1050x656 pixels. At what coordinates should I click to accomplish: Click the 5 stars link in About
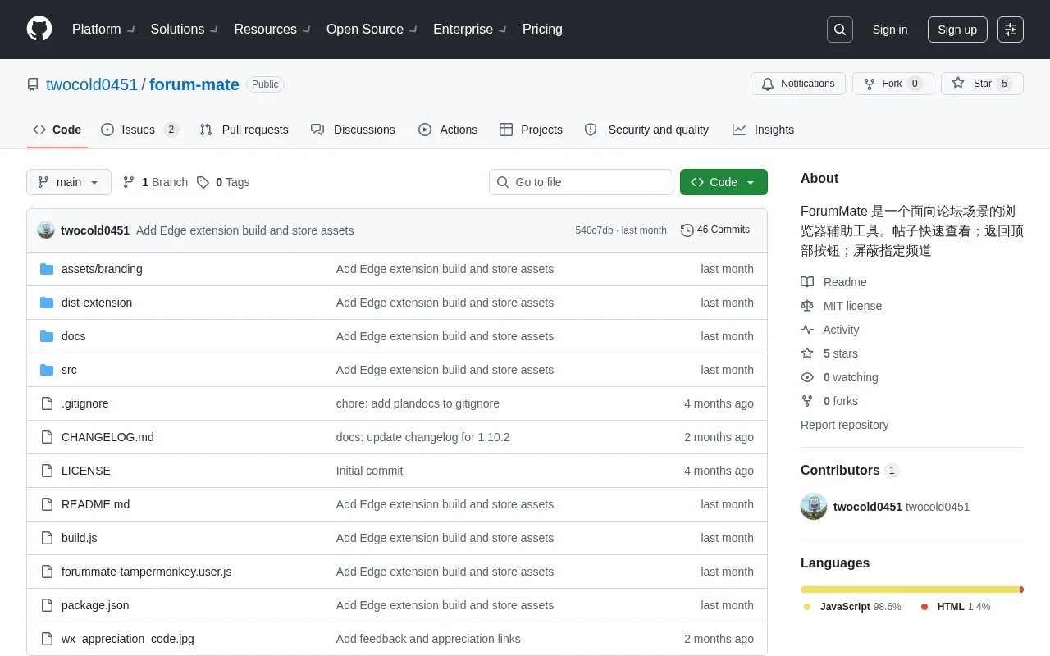[x=829, y=353]
